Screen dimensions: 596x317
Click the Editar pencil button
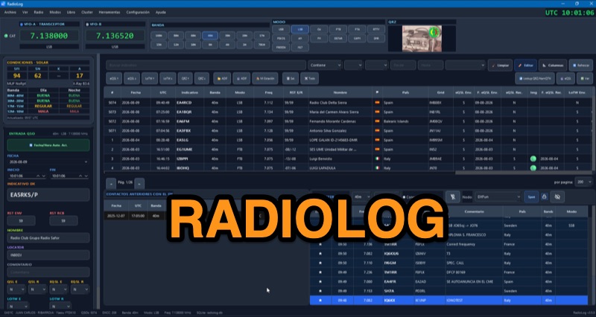[x=526, y=65]
